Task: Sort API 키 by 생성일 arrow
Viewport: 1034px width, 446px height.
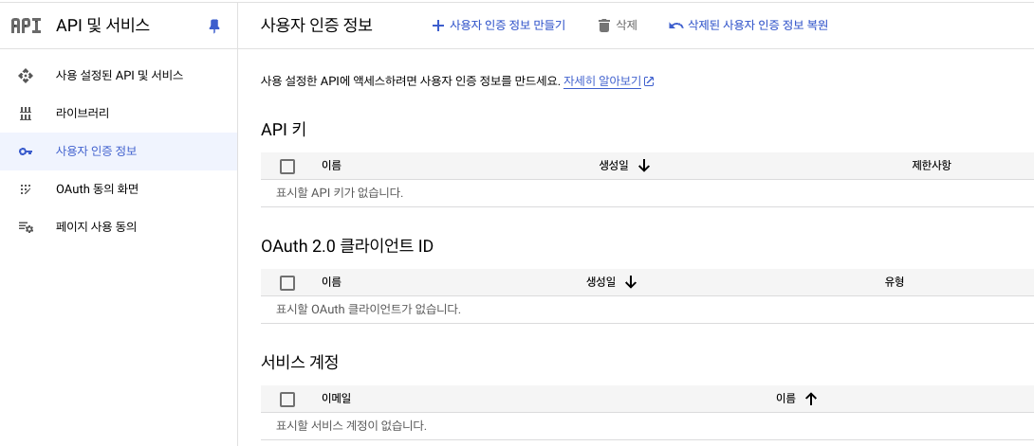Action: click(x=644, y=166)
